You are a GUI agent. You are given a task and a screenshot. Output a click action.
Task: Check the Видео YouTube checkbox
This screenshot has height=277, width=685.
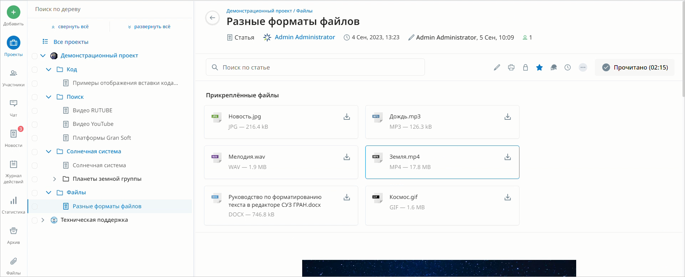[35, 124]
